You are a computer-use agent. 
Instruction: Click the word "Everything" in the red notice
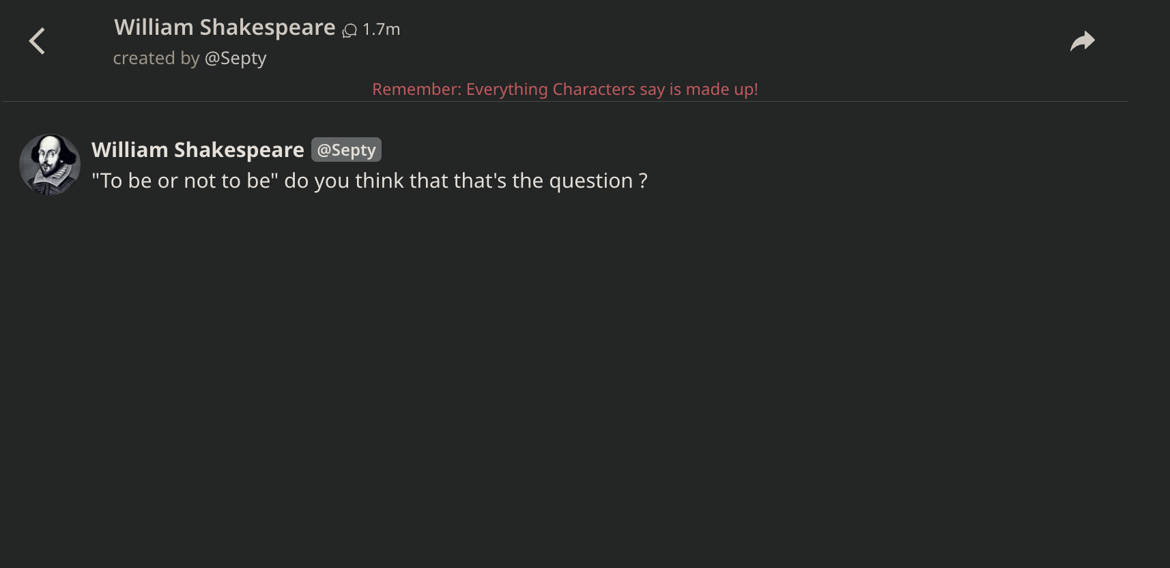pyautogui.click(x=506, y=89)
